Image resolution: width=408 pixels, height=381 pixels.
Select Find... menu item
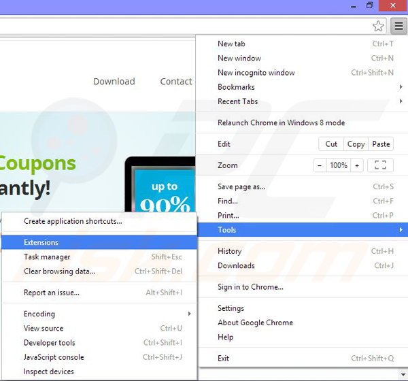point(303,201)
